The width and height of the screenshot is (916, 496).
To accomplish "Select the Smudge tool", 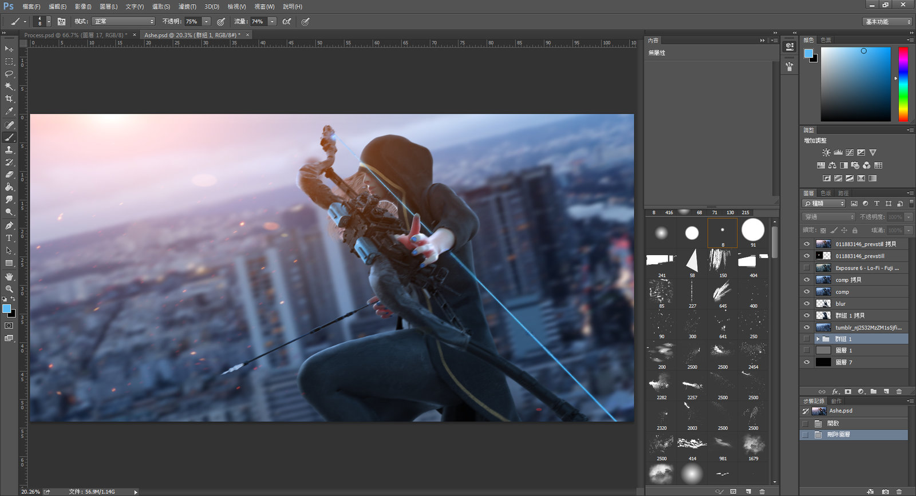I will click(x=9, y=200).
